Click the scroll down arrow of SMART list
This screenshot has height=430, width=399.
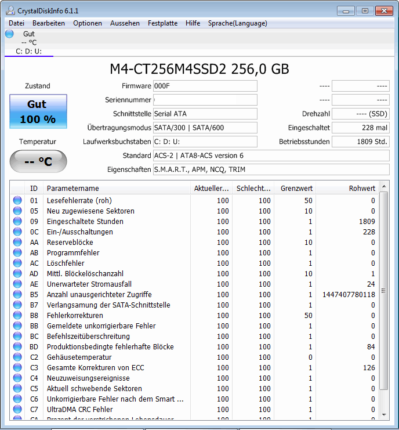[384, 415]
